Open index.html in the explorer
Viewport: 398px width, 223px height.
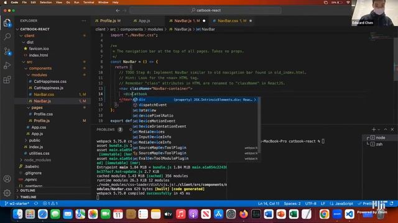click(39, 55)
